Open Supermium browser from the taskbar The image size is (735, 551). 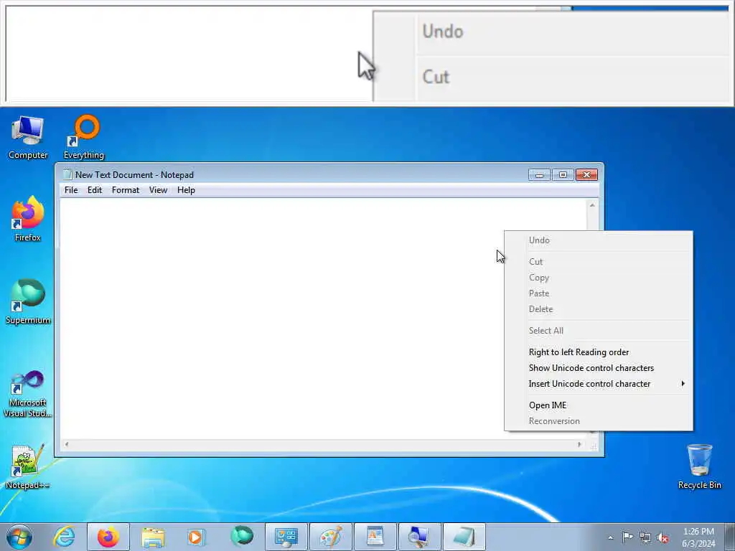[241, 537]
